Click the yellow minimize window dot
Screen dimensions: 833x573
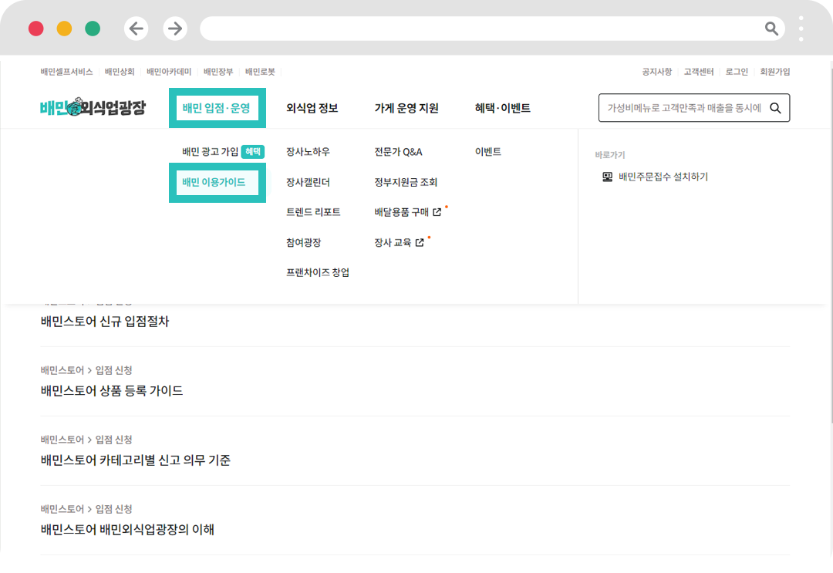[64, 29]
